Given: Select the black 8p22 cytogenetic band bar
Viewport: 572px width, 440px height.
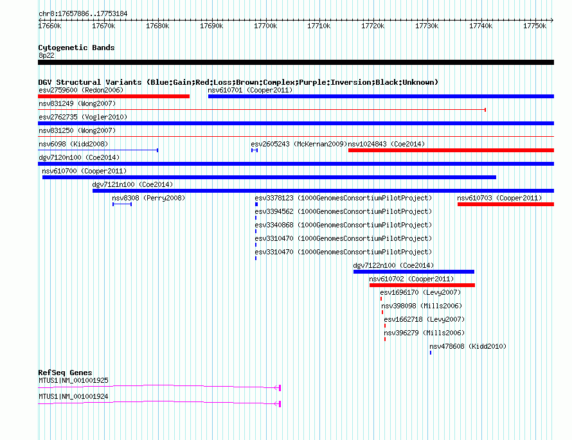Looking at the screenshot, I should click(296, 62).
